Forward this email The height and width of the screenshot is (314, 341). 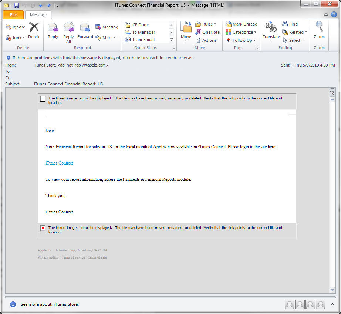pyautogui.click(x=85, y=31)
